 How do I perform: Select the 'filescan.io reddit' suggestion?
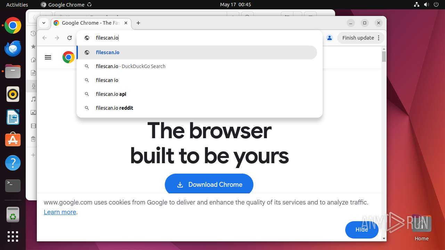tap(197, 108)
